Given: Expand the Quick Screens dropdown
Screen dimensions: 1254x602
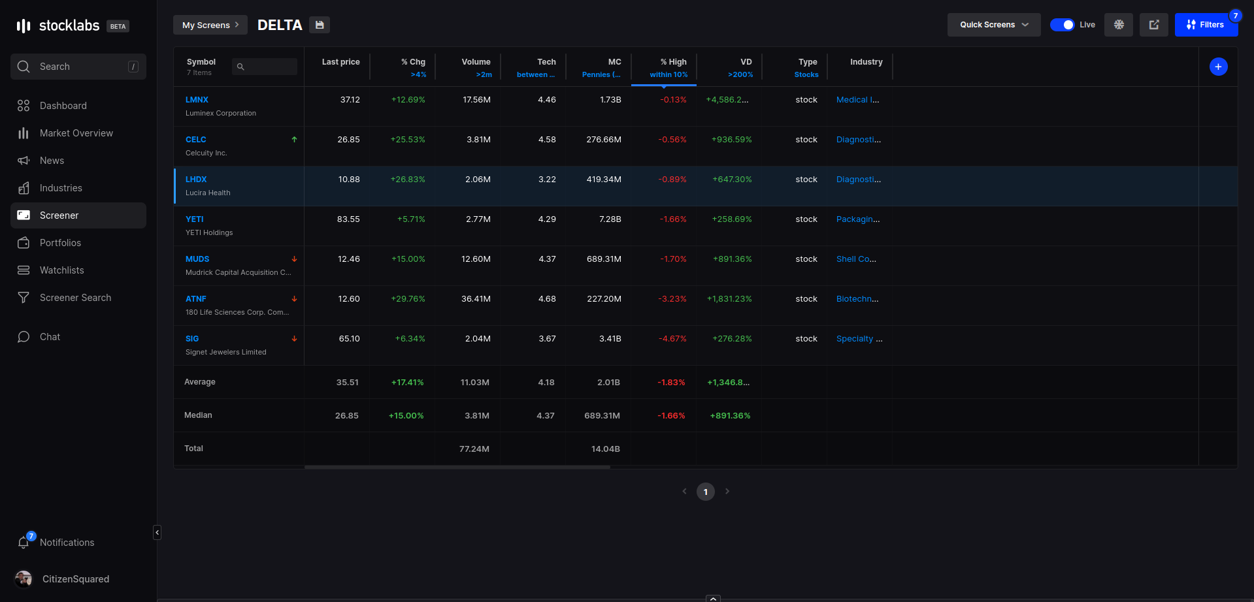Looking at the screenshot, I should point(994,25).
